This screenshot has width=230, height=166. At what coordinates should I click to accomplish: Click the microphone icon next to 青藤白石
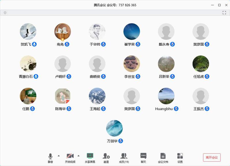[36, 76]
